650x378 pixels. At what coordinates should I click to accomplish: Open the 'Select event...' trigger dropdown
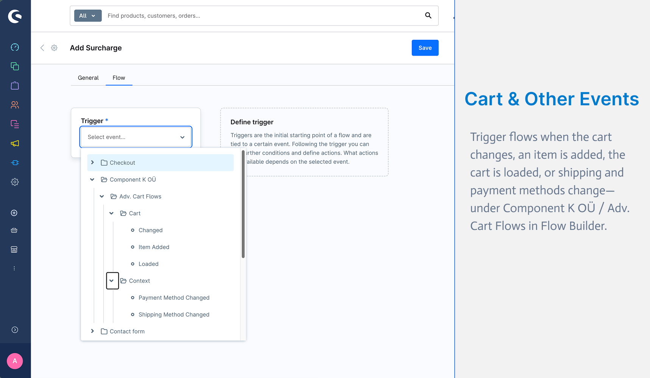[x=136, y=137]
